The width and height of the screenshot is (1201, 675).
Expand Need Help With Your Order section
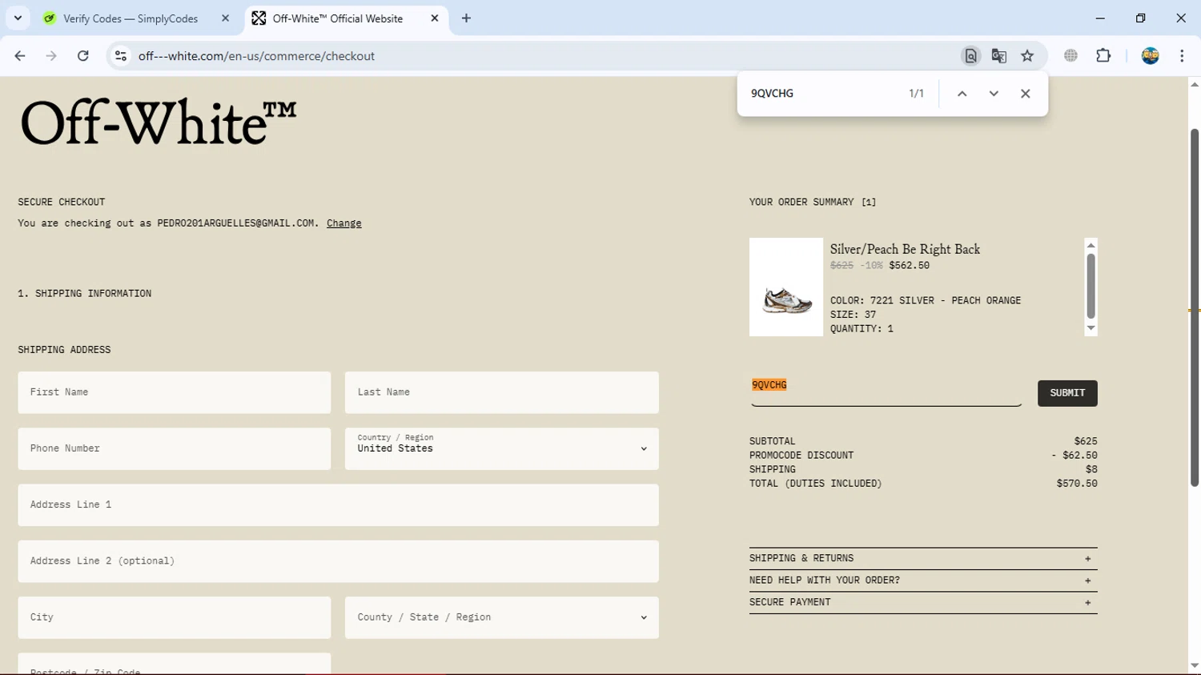923,581
